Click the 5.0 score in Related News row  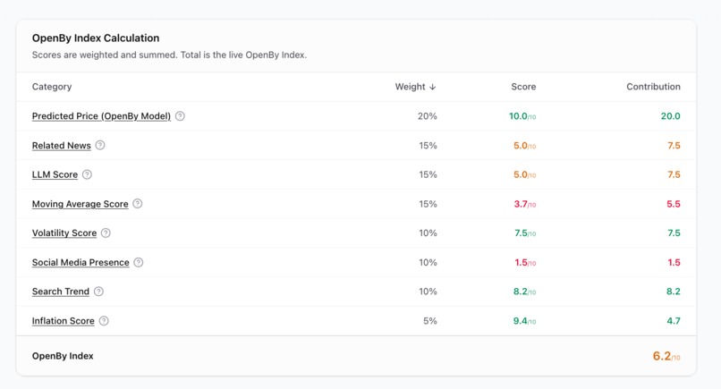[525, 146]
